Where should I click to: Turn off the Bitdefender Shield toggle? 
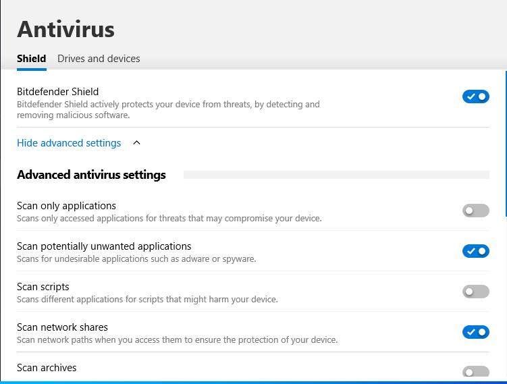click(x=475, y=97)
